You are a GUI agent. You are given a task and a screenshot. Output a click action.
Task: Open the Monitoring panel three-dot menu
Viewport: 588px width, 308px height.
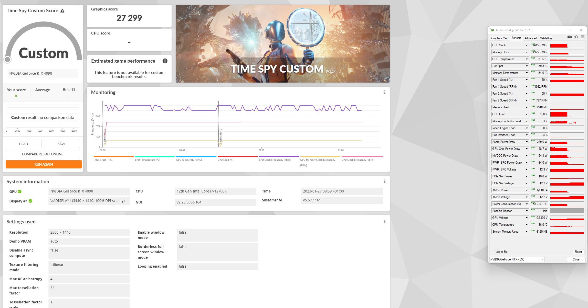coord(385,92)
